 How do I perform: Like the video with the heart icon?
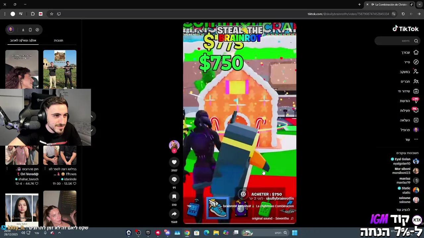pos(174,162)
